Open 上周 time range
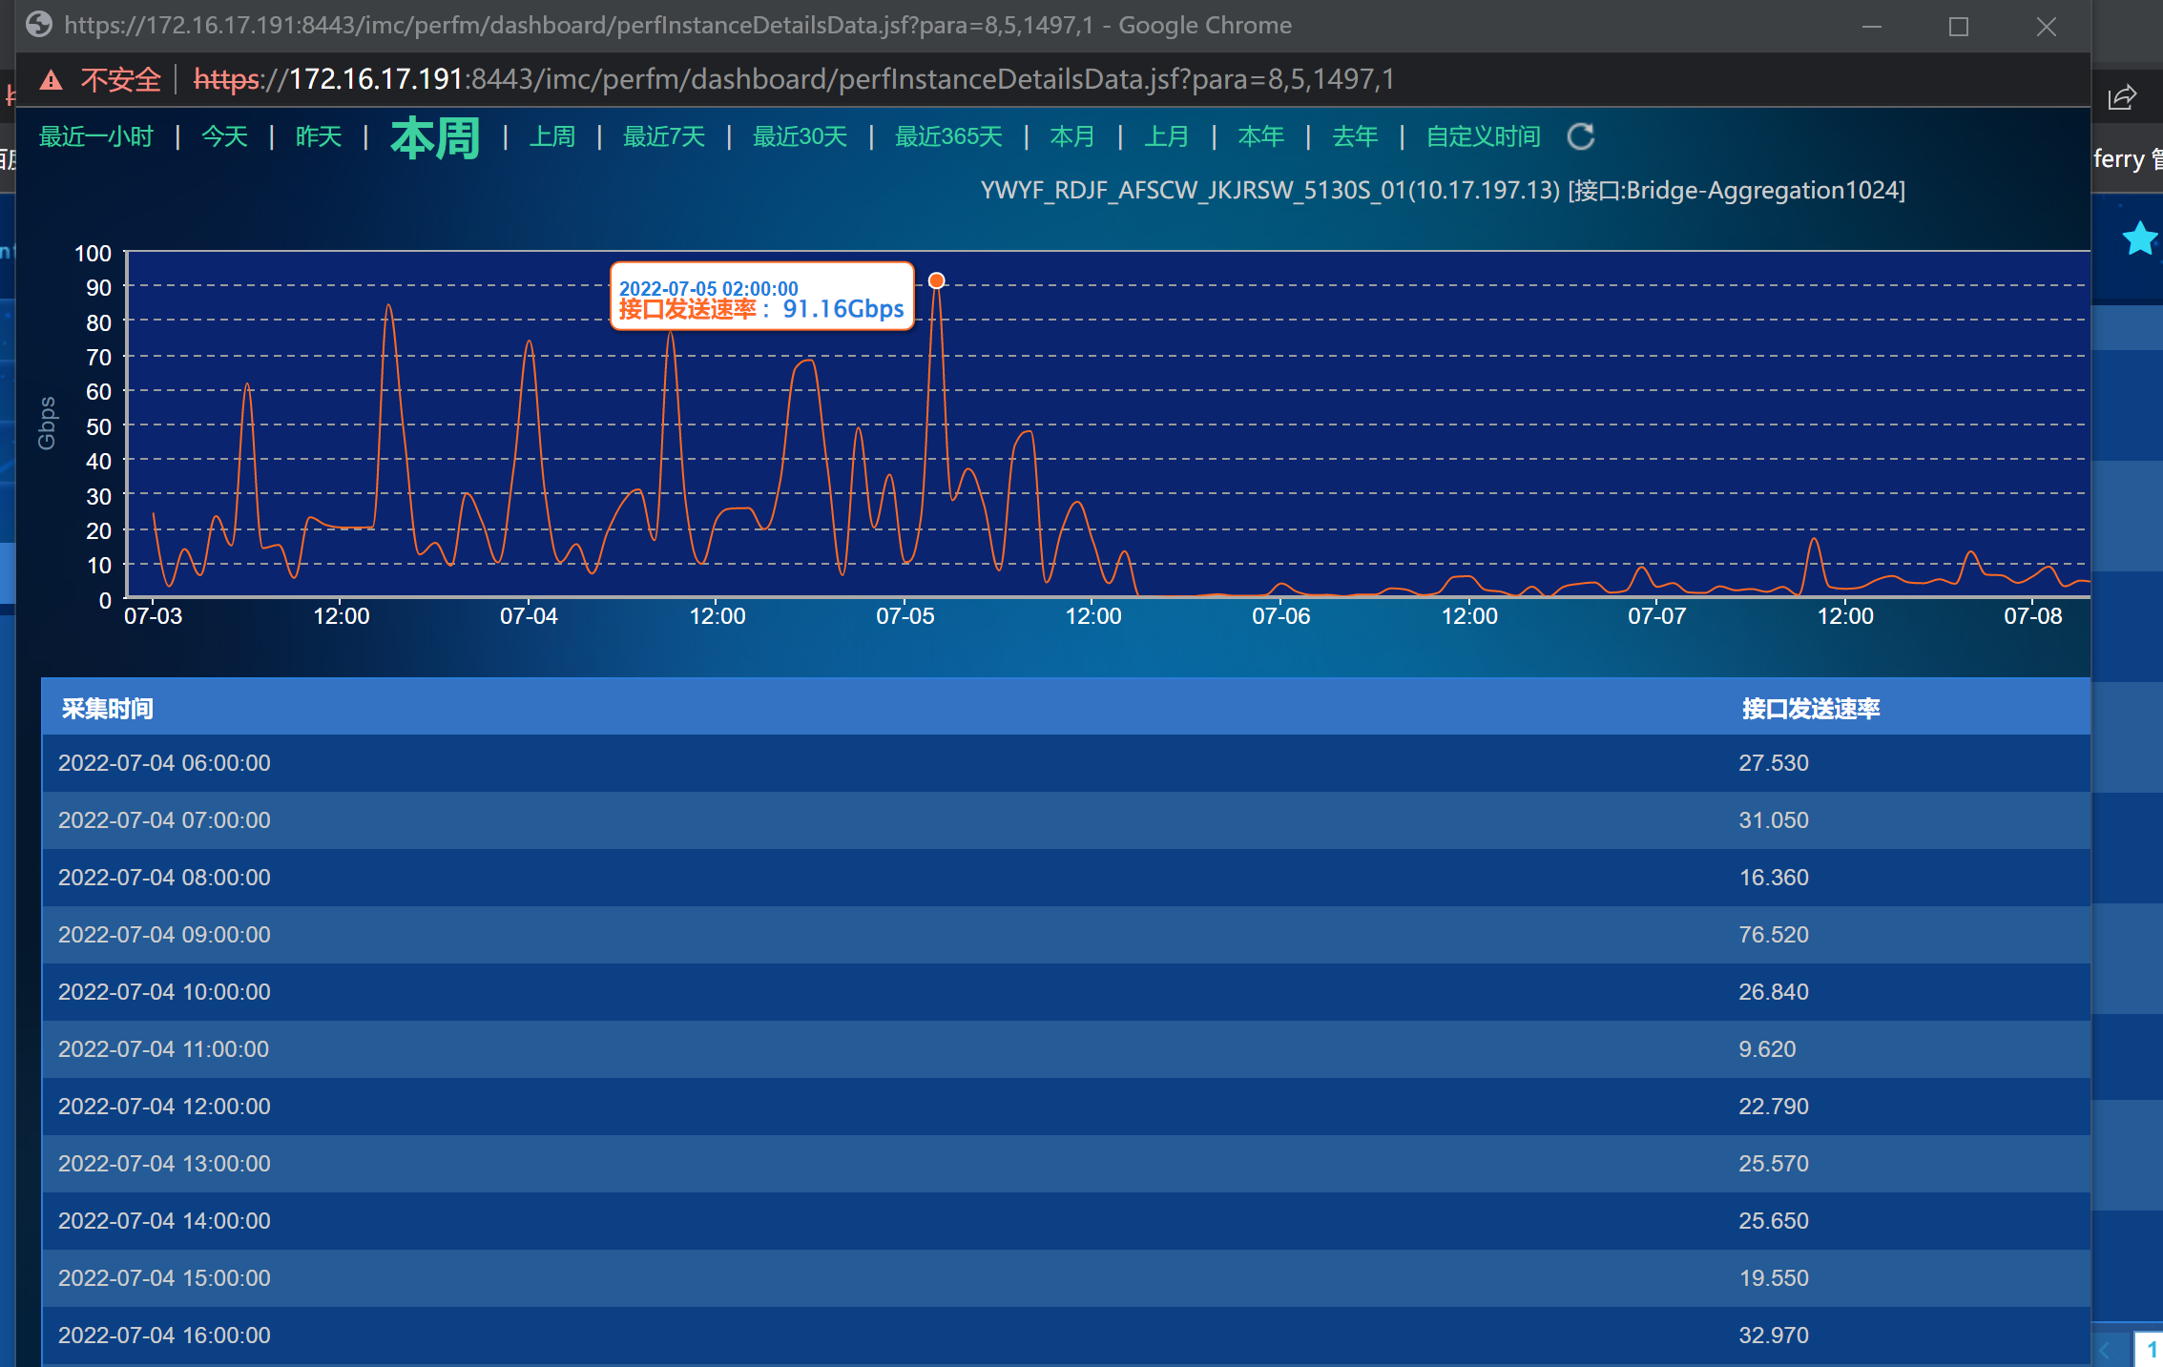2163x1367 pixels. click(x=551, y=136)
